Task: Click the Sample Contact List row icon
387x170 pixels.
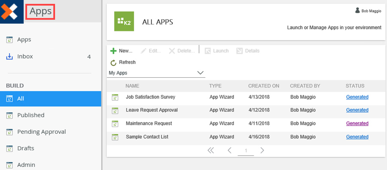Action: coord(115,137)
